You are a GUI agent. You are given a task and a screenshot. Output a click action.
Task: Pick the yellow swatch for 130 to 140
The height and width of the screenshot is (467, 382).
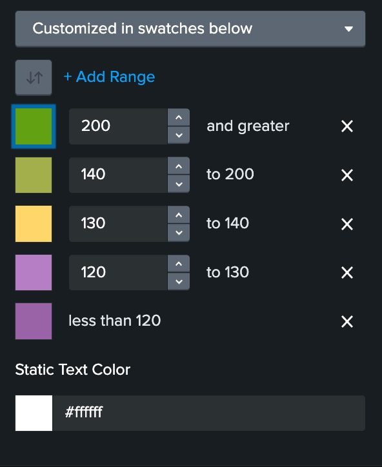[34, 224]
